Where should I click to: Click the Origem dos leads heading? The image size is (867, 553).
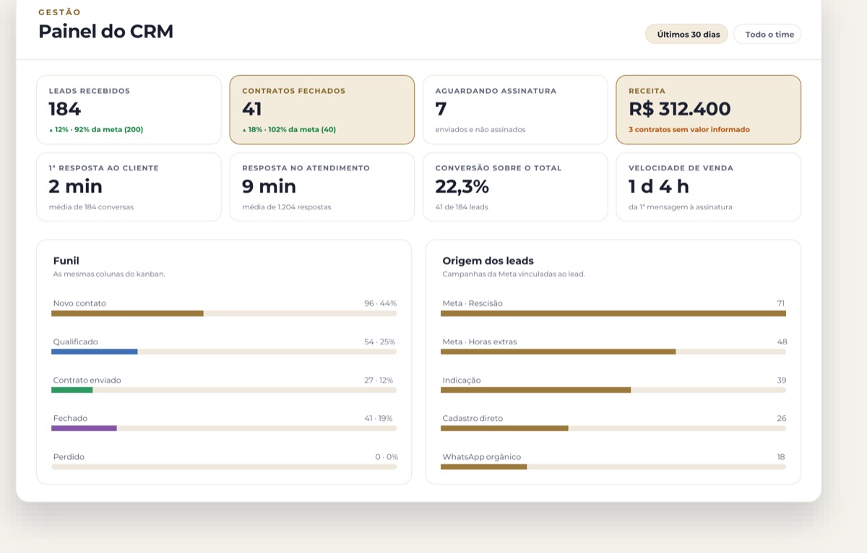(488, 261)
